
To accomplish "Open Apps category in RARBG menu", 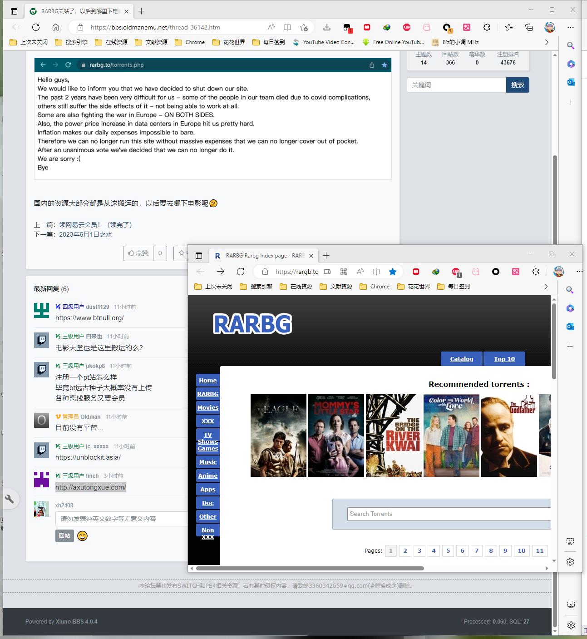I will click(208, 489).
